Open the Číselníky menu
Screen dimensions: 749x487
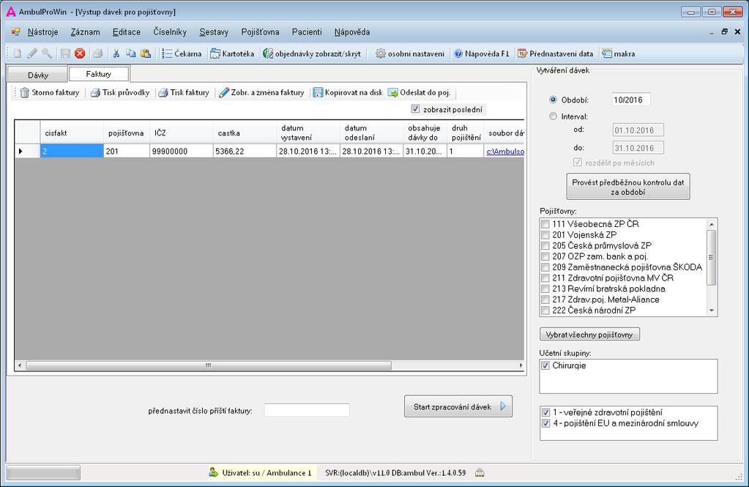[170, 32]
